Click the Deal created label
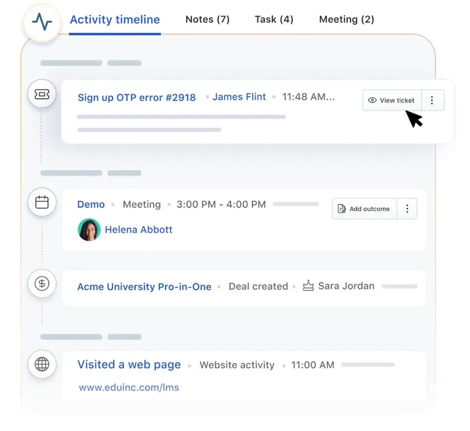The width and height of the screenshot is (470, 431). point(258,286)
